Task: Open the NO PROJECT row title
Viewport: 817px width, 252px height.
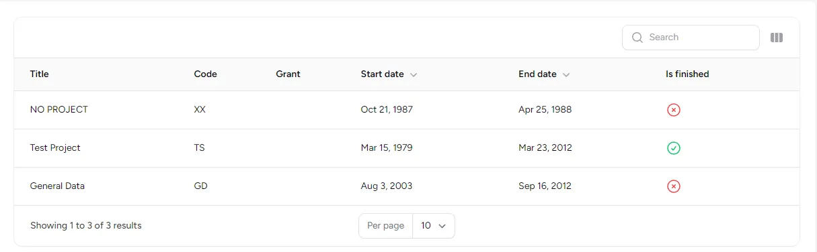Action: tap(59, 109)
